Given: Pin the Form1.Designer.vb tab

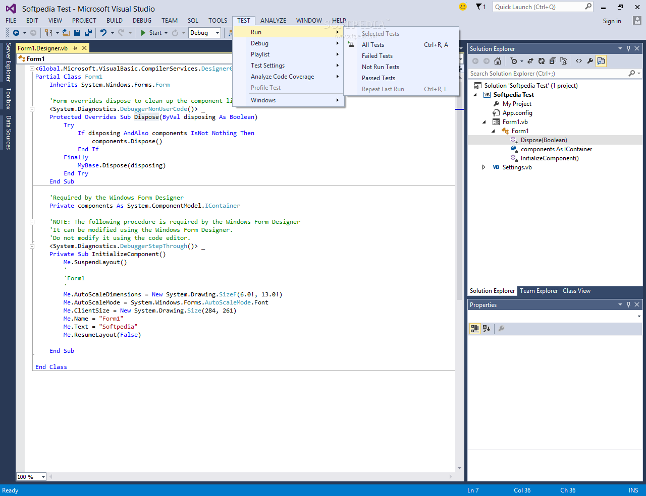Looking at the screenshot, I should tap(75, 48).
